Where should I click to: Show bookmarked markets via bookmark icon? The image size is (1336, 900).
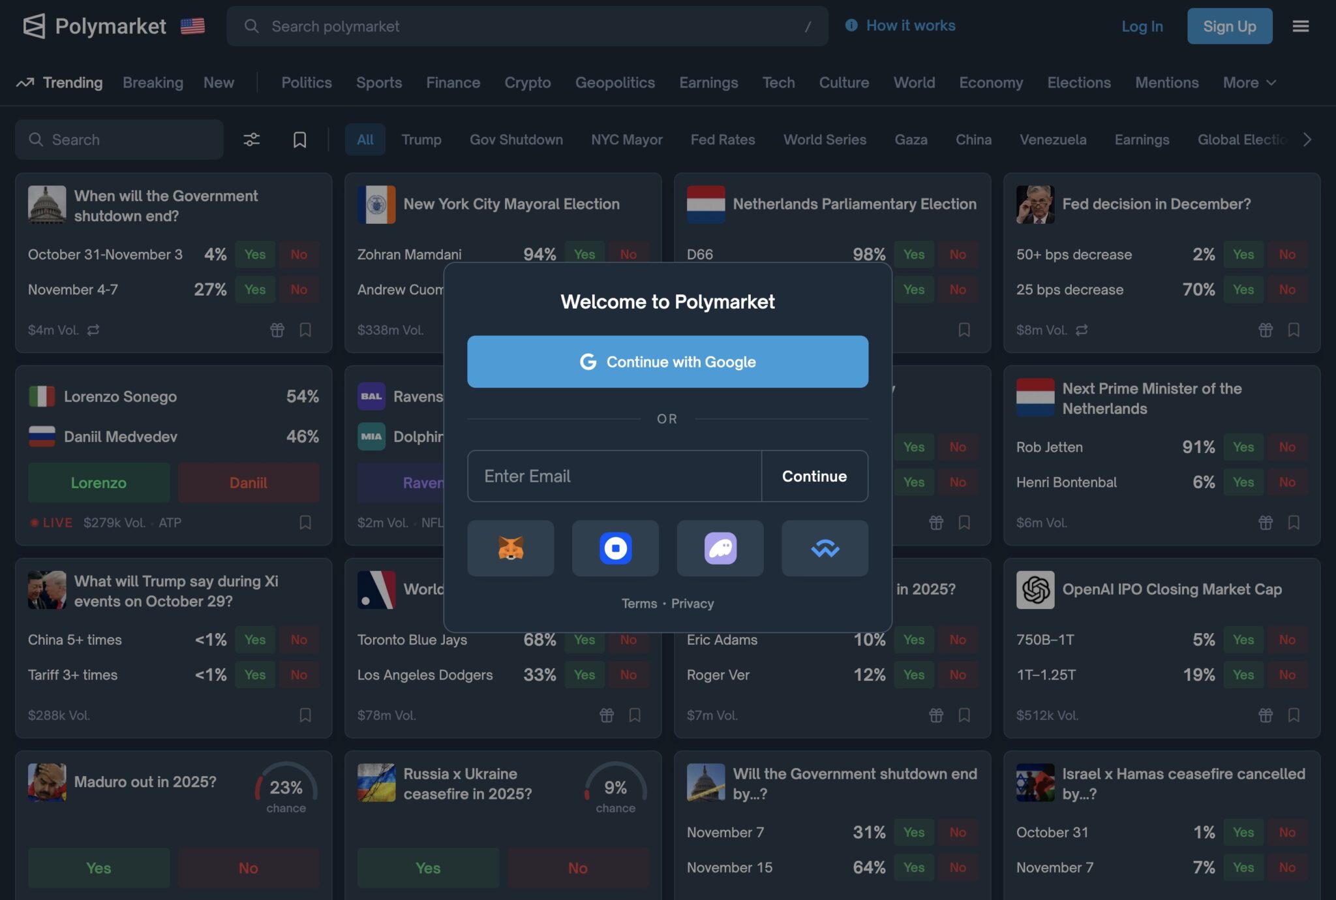click(299, 140)
